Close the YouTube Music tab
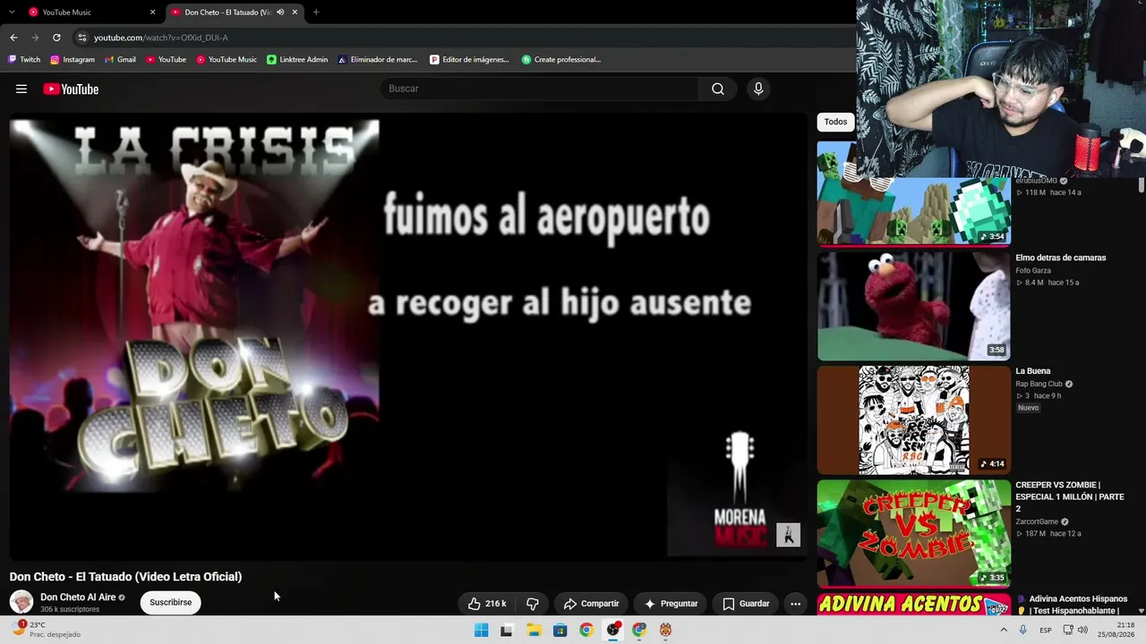 point(152,13)
